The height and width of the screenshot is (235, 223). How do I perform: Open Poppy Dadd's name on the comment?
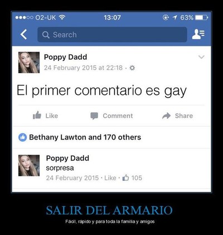pos(67,158)
